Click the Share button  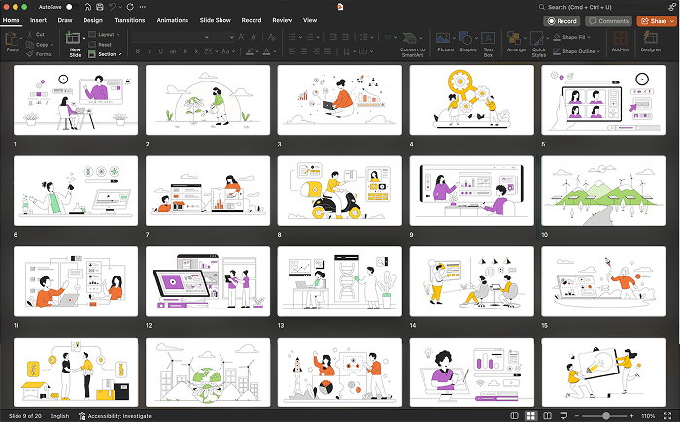[657, 21]
